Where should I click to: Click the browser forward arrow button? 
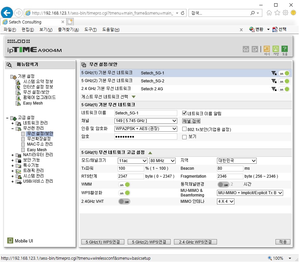coord(18,13)
